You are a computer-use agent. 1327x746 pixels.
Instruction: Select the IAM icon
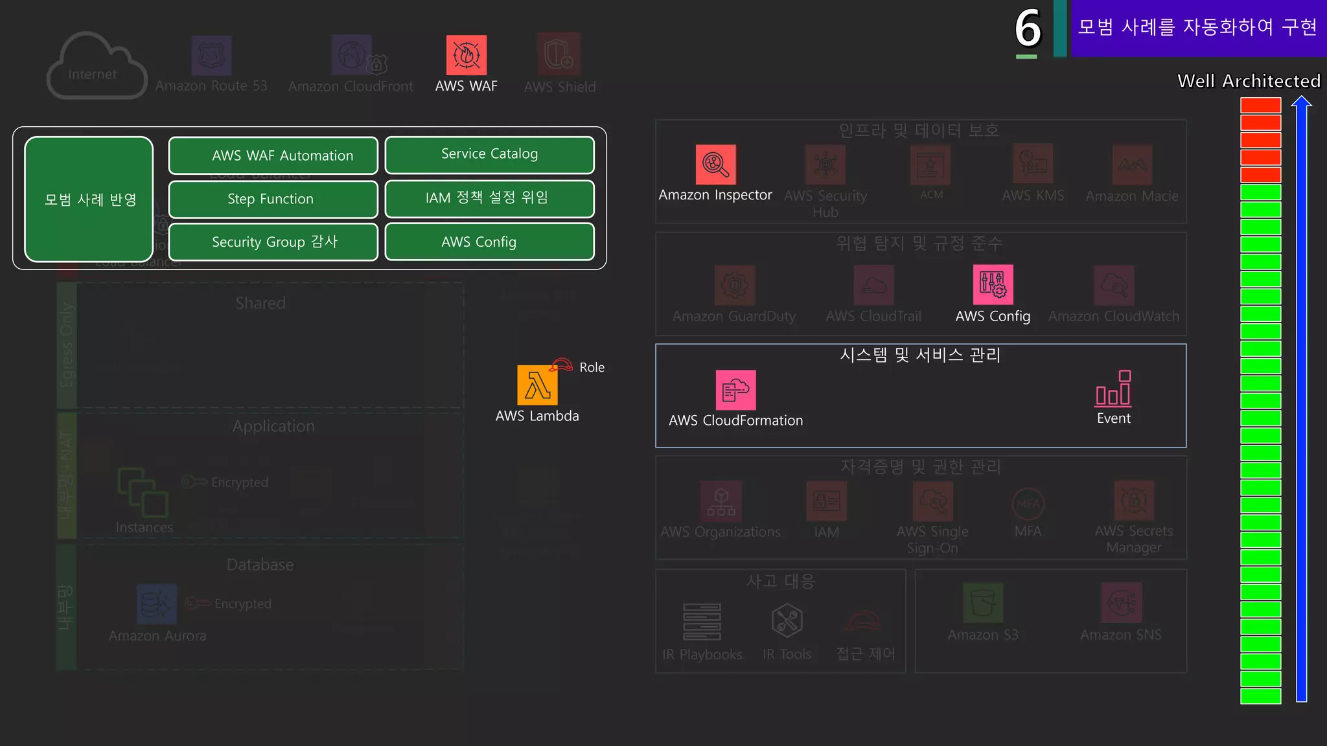[826, 501]
